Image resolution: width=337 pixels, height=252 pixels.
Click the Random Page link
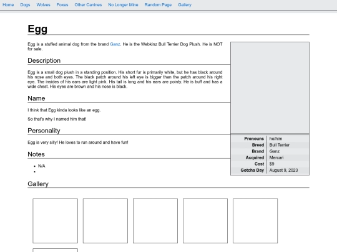(x=158, y=5)
